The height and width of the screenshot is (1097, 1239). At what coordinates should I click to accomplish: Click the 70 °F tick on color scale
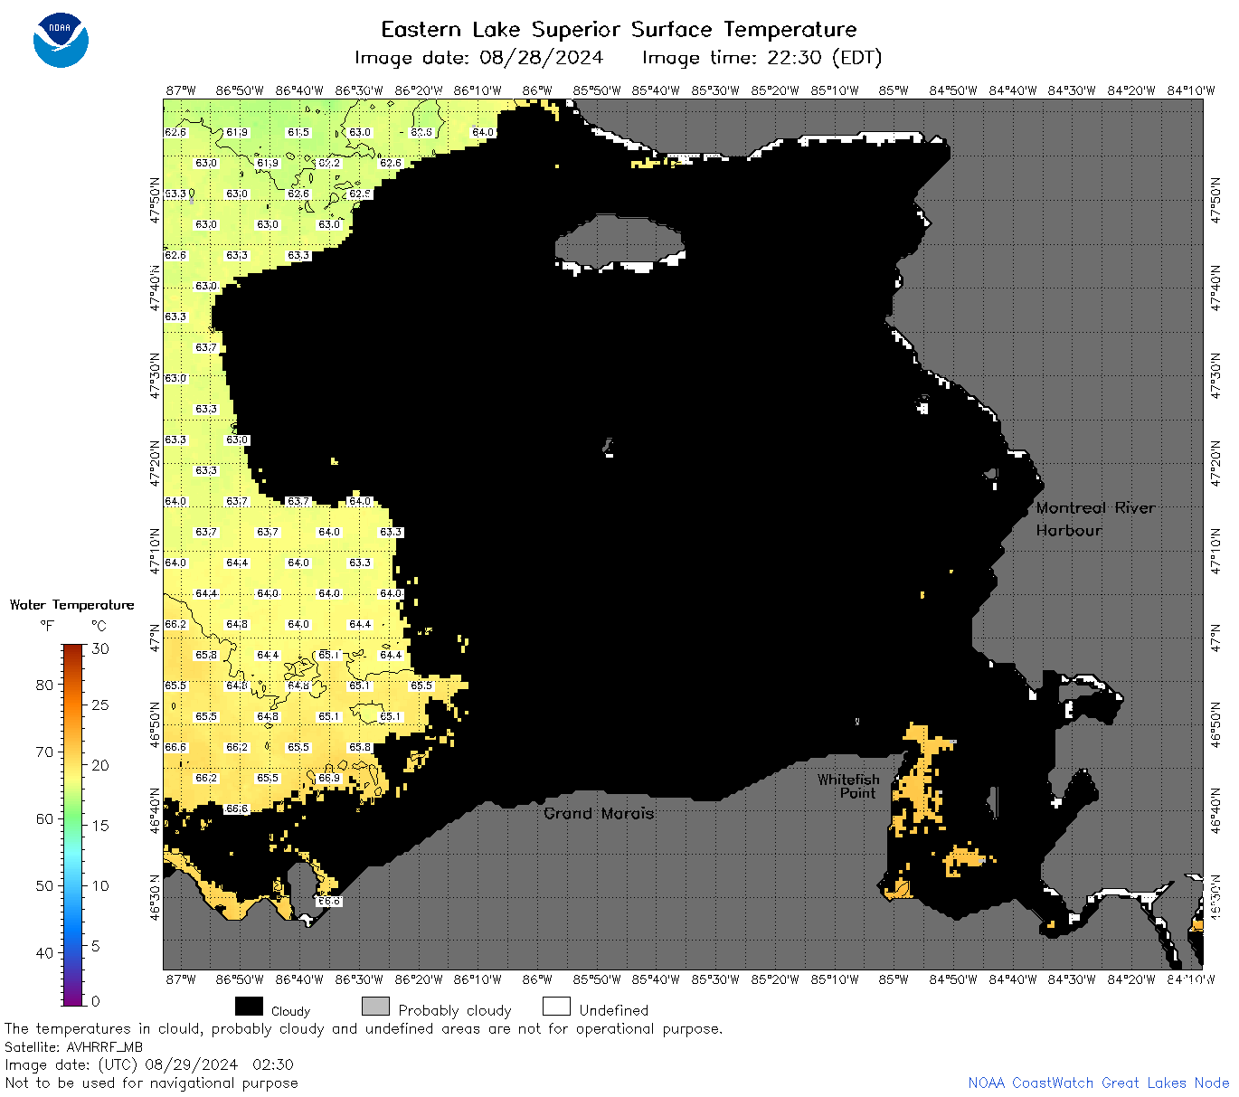(x=44, y=752)
